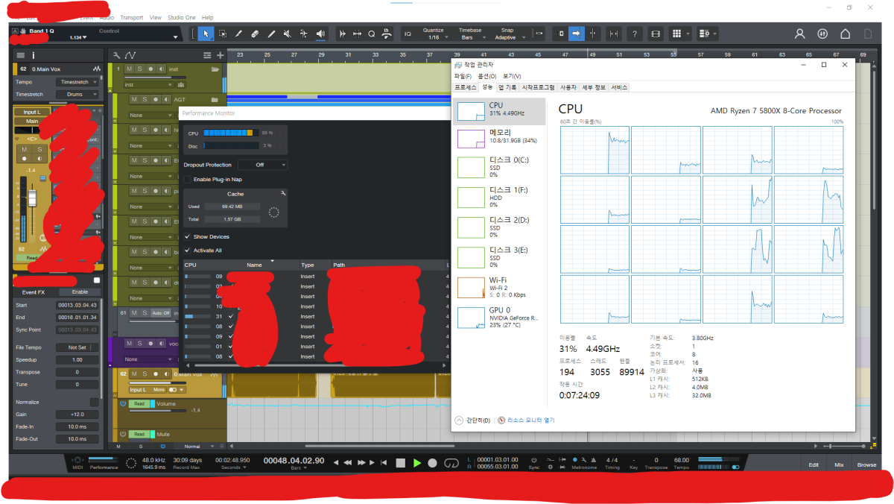
Task: Uncheck the Show Devices checkbox
Action: pos(188,236)
